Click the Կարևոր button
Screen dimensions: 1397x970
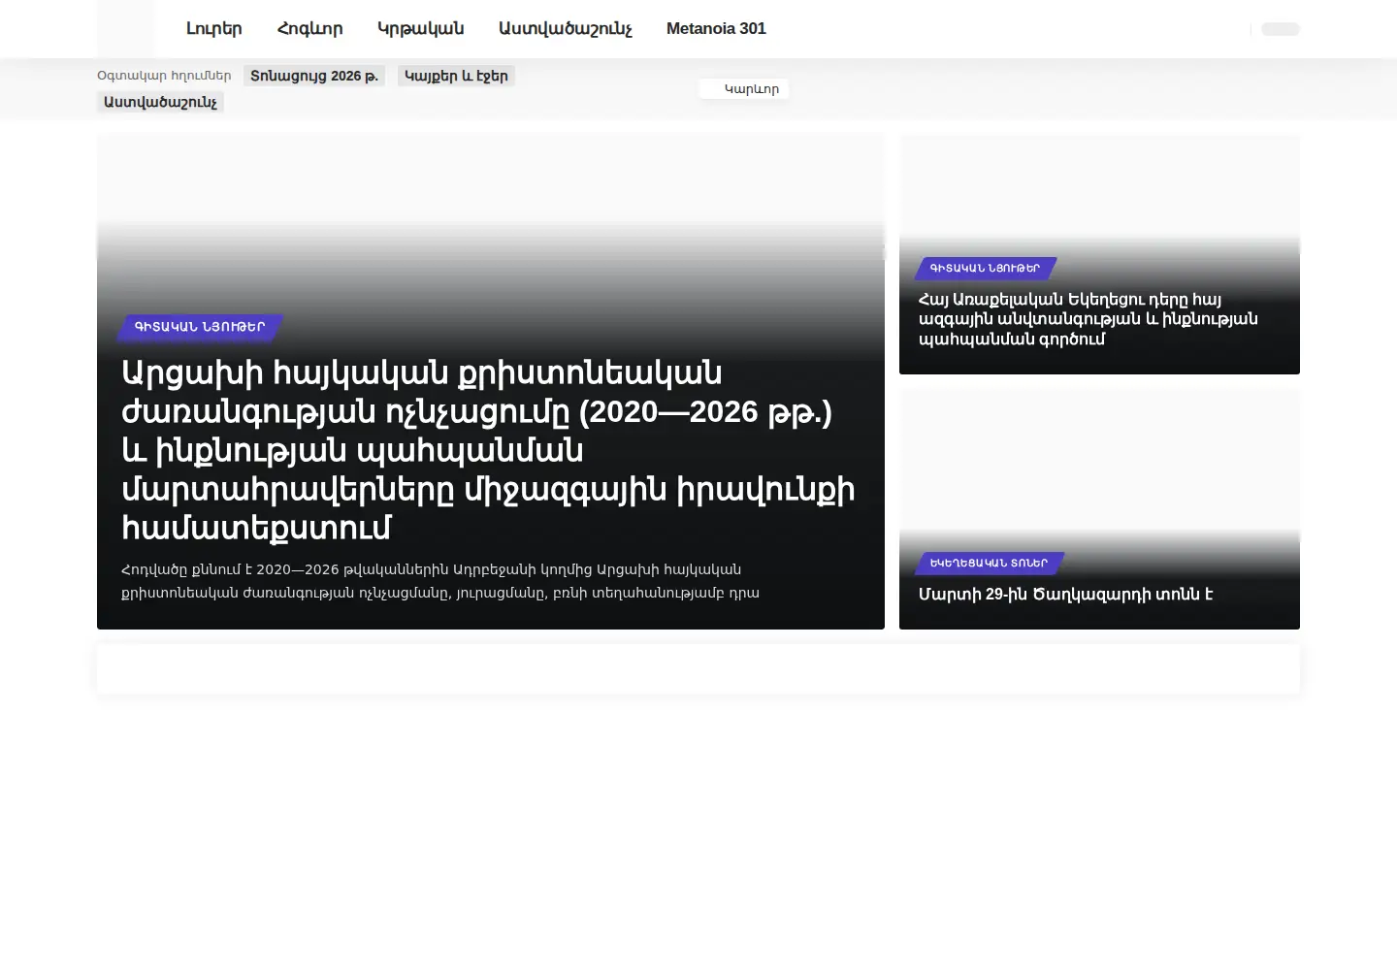pos(744,89)
